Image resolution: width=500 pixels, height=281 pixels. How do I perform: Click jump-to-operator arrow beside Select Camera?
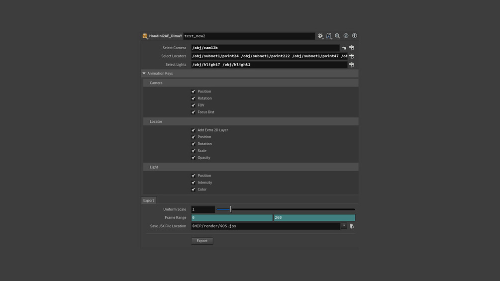click(344, 48)
